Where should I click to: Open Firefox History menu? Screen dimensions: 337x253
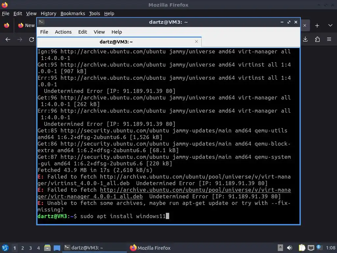48,14
